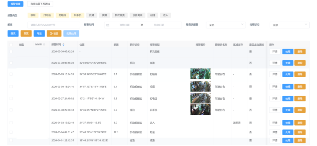Open the 吸烟 alarm image thumbnail
This screenshot has height=146, width=317.
(x=200, y=86)
